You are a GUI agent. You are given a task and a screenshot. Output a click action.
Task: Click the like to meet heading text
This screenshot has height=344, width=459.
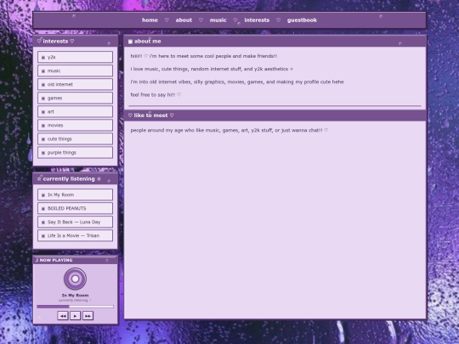pyautogui.click(x=150, y=116)
